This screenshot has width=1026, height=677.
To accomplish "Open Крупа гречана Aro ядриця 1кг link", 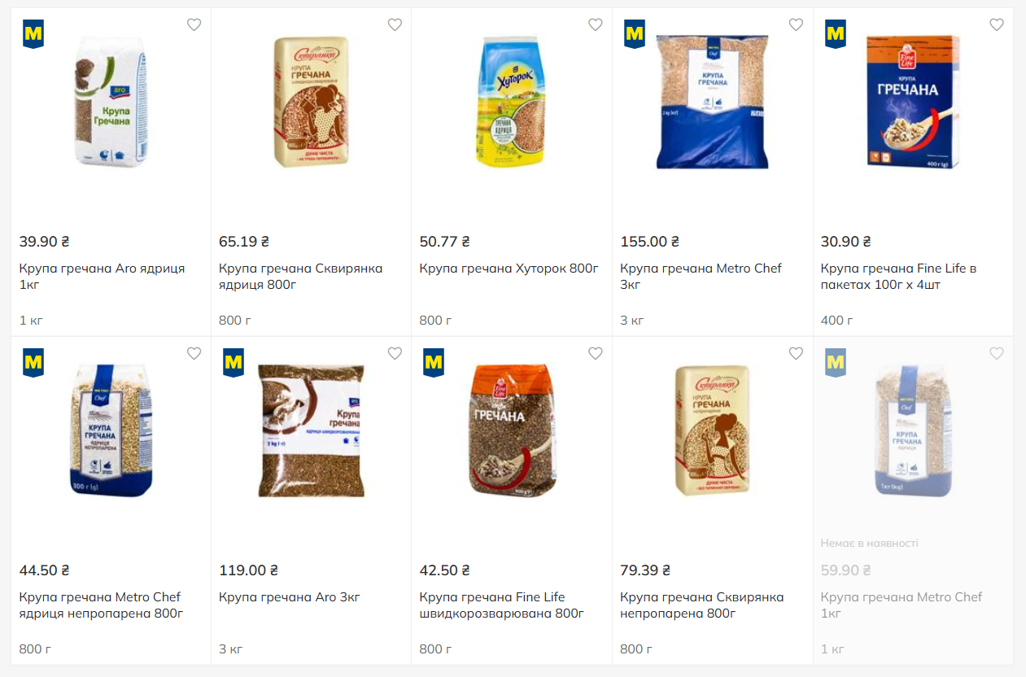I will pos(102,277).
